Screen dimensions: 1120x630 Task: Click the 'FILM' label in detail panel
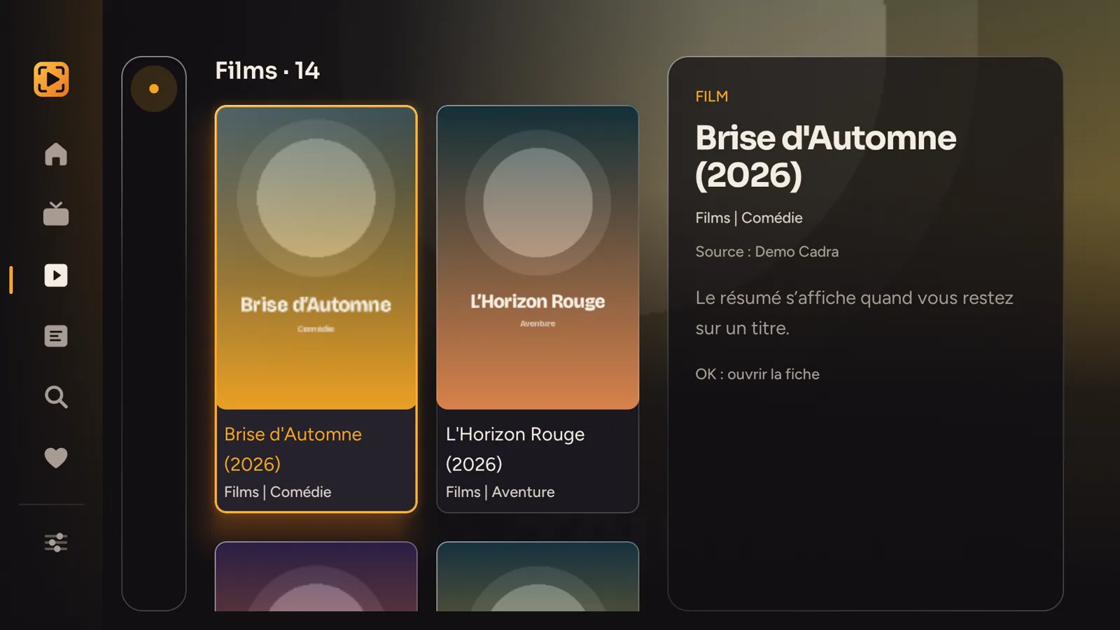(712, 97)
